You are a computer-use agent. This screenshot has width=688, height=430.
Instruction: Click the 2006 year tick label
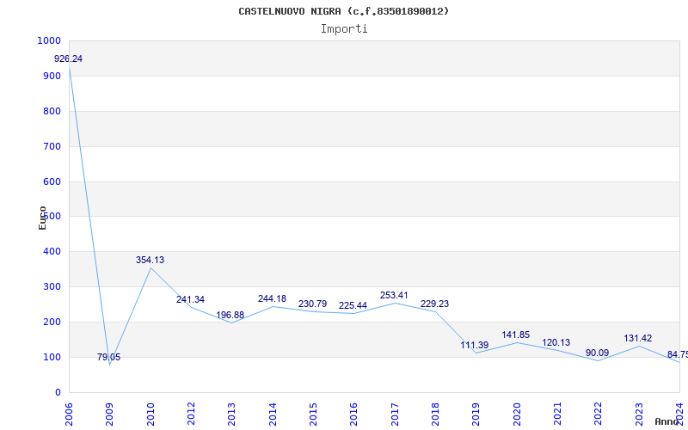(69, 414)
